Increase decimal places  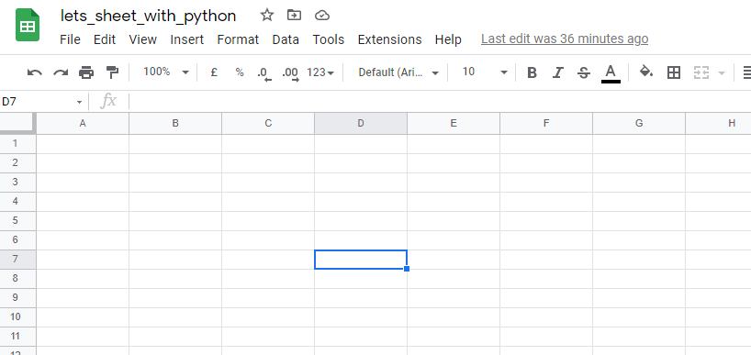coord(290,73)
